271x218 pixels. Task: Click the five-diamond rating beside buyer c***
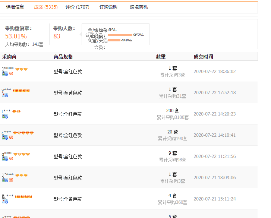(x=23, y=133)
